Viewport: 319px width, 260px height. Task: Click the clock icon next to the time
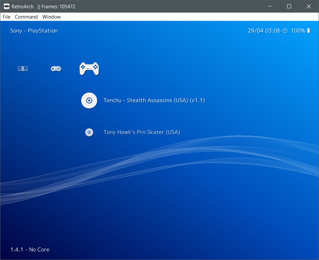click(x=285, y=31)
